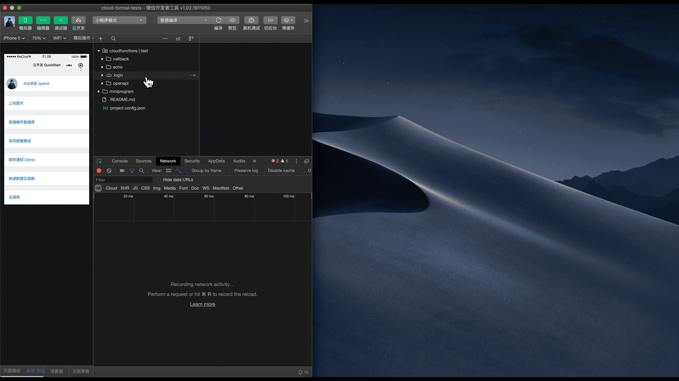The width and height of the screenshot is (679, 381).
Task: Click the preview eye icon
Action: (232, 20)
